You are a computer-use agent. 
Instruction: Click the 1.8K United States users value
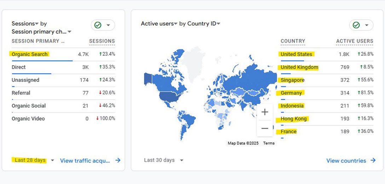tap(344, 54)
